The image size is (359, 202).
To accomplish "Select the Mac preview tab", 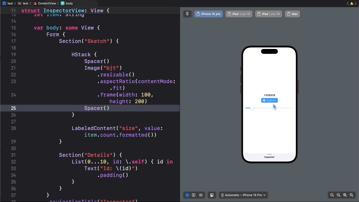I will click(x=292, y=14).
